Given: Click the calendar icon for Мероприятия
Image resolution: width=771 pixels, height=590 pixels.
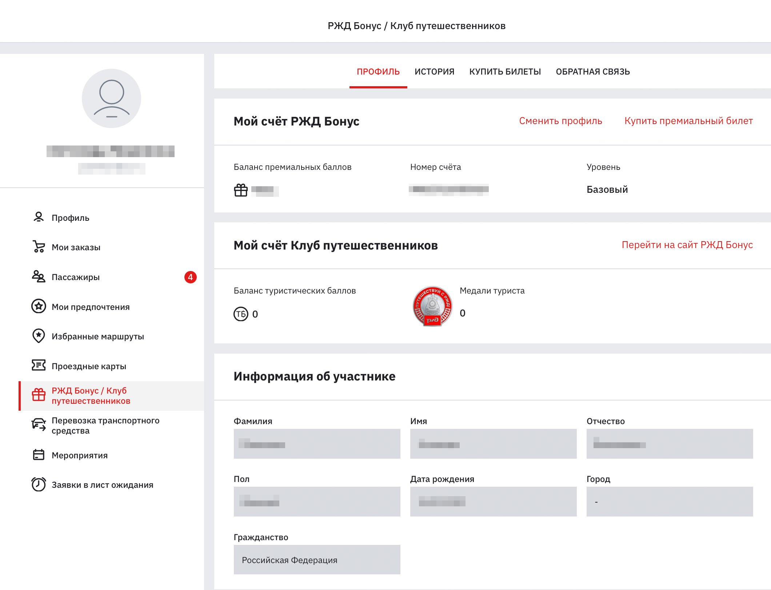Looking at the screenshot, I should (x=39, y=455).
